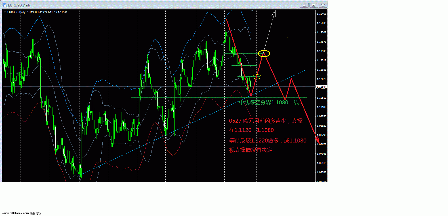This screenshot has width=448, height=216.
Task: Click price scale value 1.10810
Action: point(321,98)
